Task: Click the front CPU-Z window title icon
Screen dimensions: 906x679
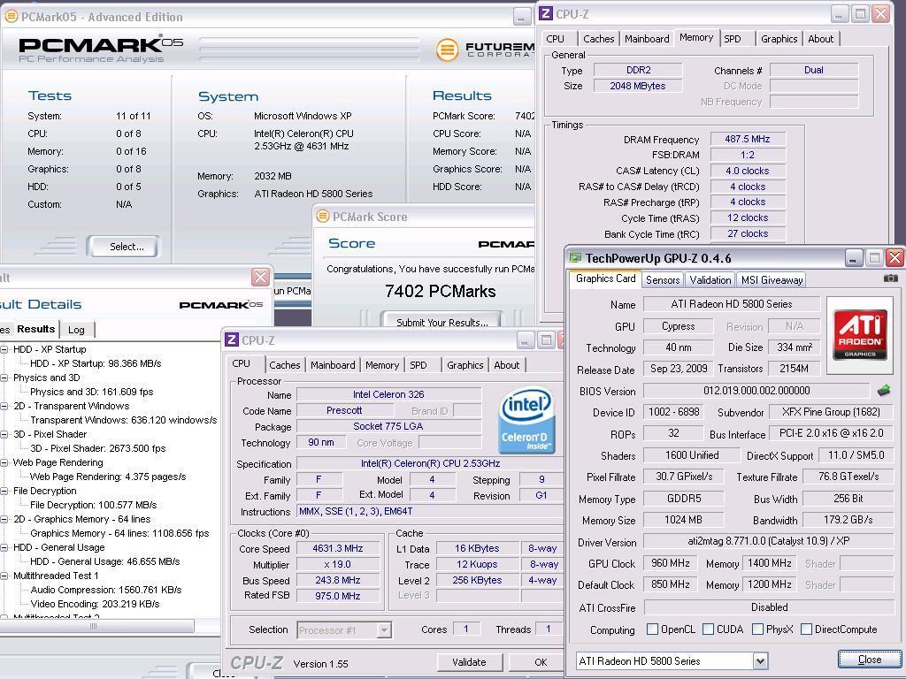Action: pos(232,340)
